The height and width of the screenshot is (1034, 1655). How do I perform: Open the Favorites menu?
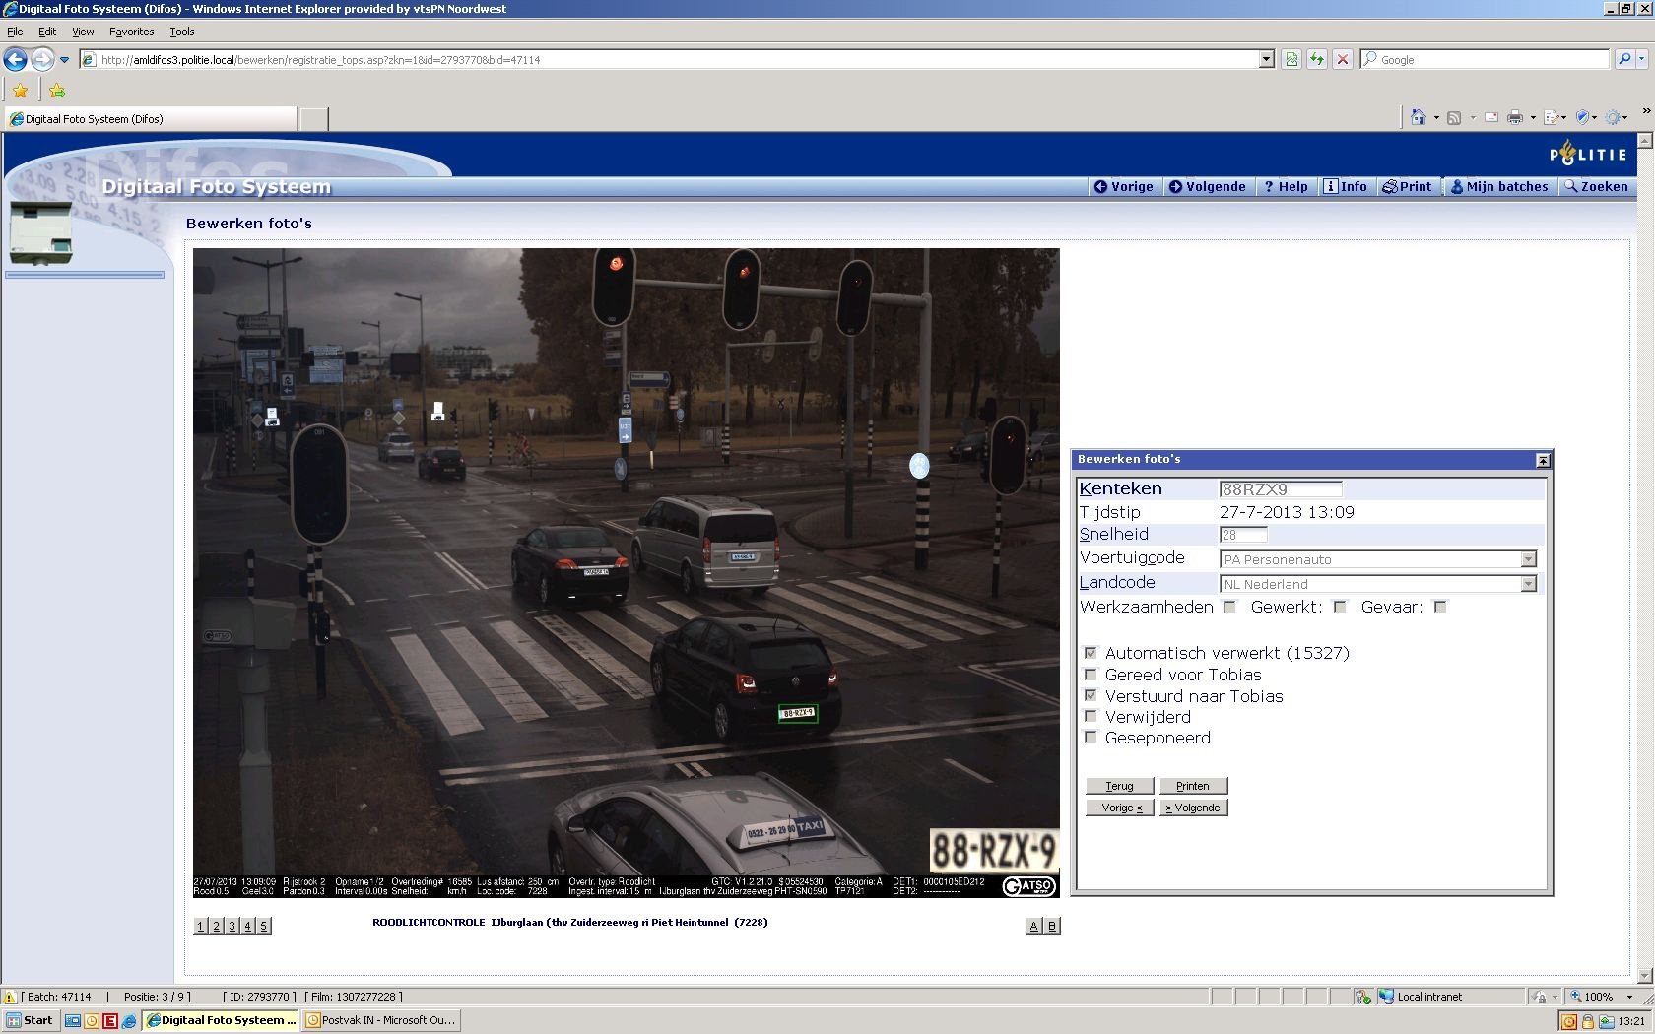tap(132, 32)
